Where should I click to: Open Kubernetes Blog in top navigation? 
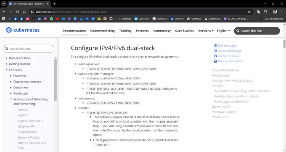tap(103, 31)
